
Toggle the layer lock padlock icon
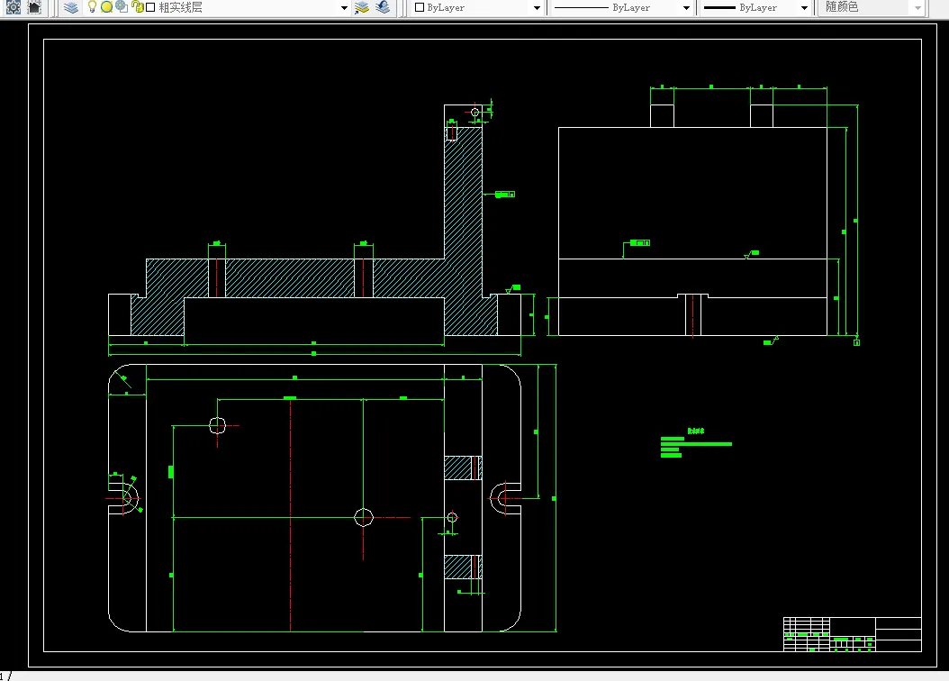coord(138,7)
